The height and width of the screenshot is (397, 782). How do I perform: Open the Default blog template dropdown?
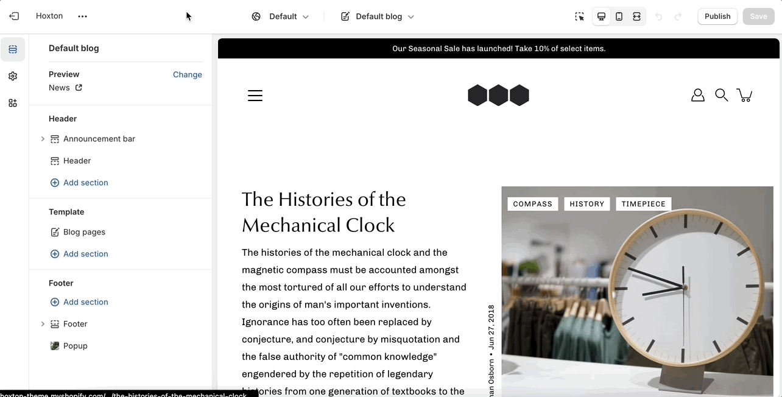pos(378,16)
